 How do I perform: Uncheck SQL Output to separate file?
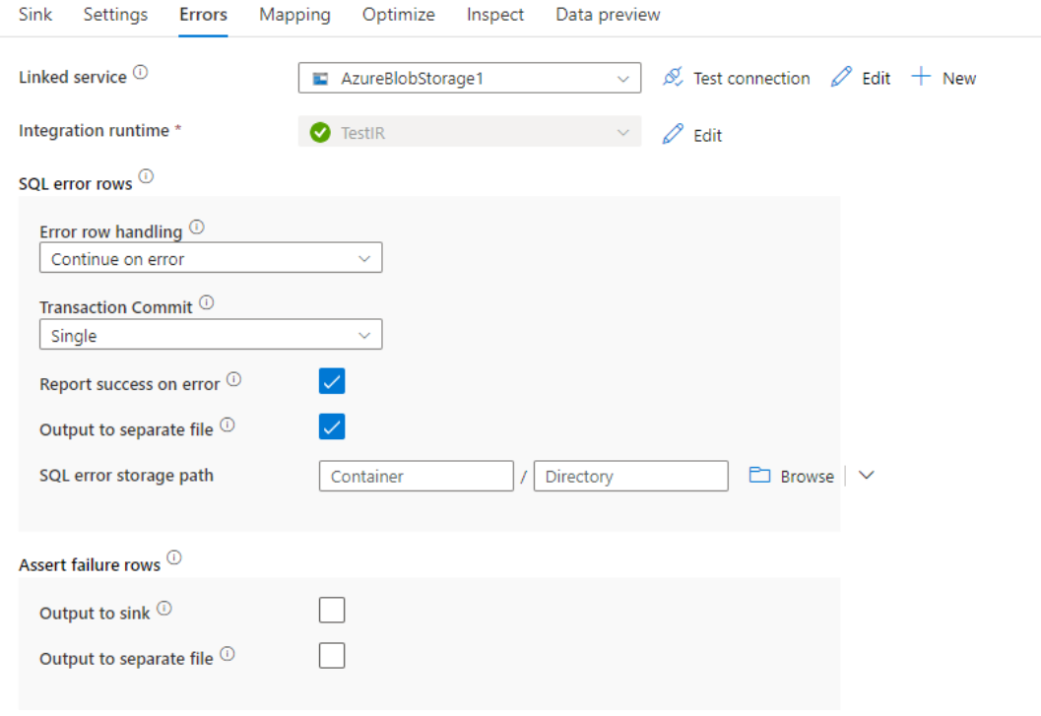coord(332,426)
